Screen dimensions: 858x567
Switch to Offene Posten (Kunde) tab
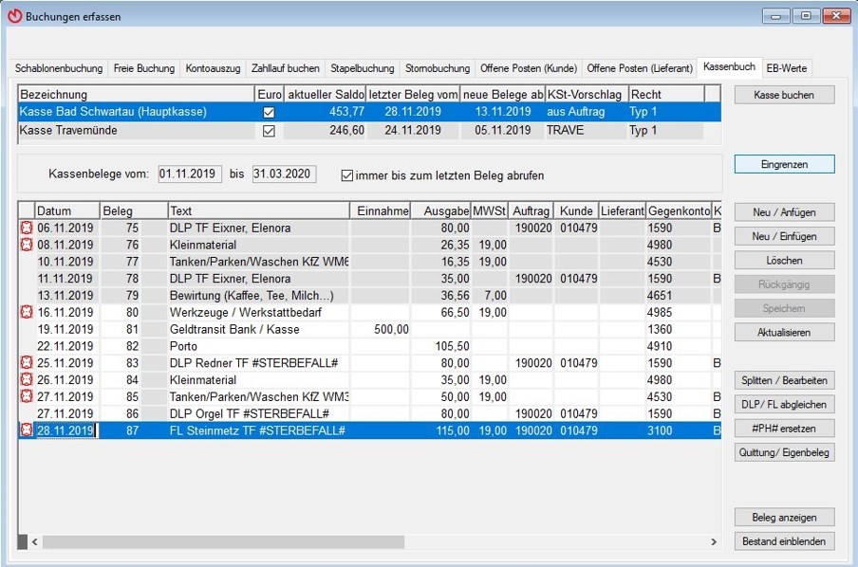529,68
